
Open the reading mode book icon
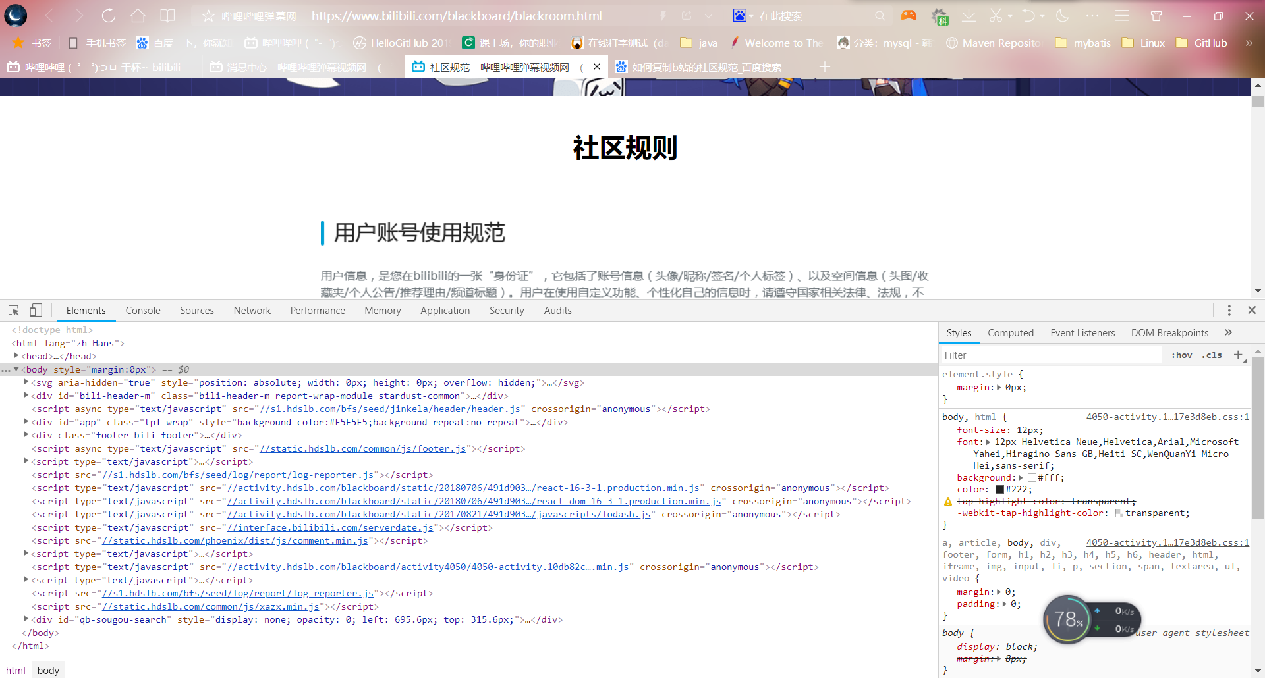pos(168,15)
